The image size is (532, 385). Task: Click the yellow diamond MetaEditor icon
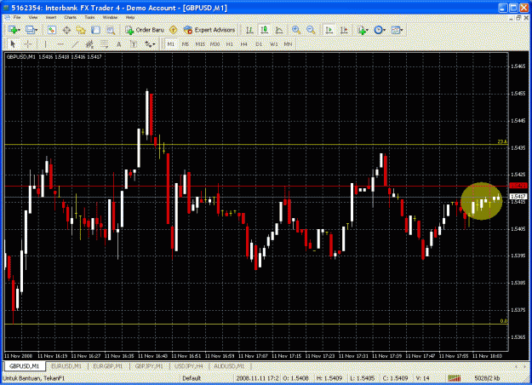[174, 30]
